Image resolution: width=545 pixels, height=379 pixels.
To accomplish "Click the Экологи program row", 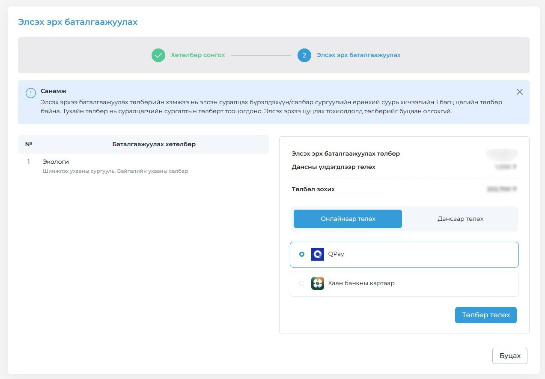I will point(143,166).
